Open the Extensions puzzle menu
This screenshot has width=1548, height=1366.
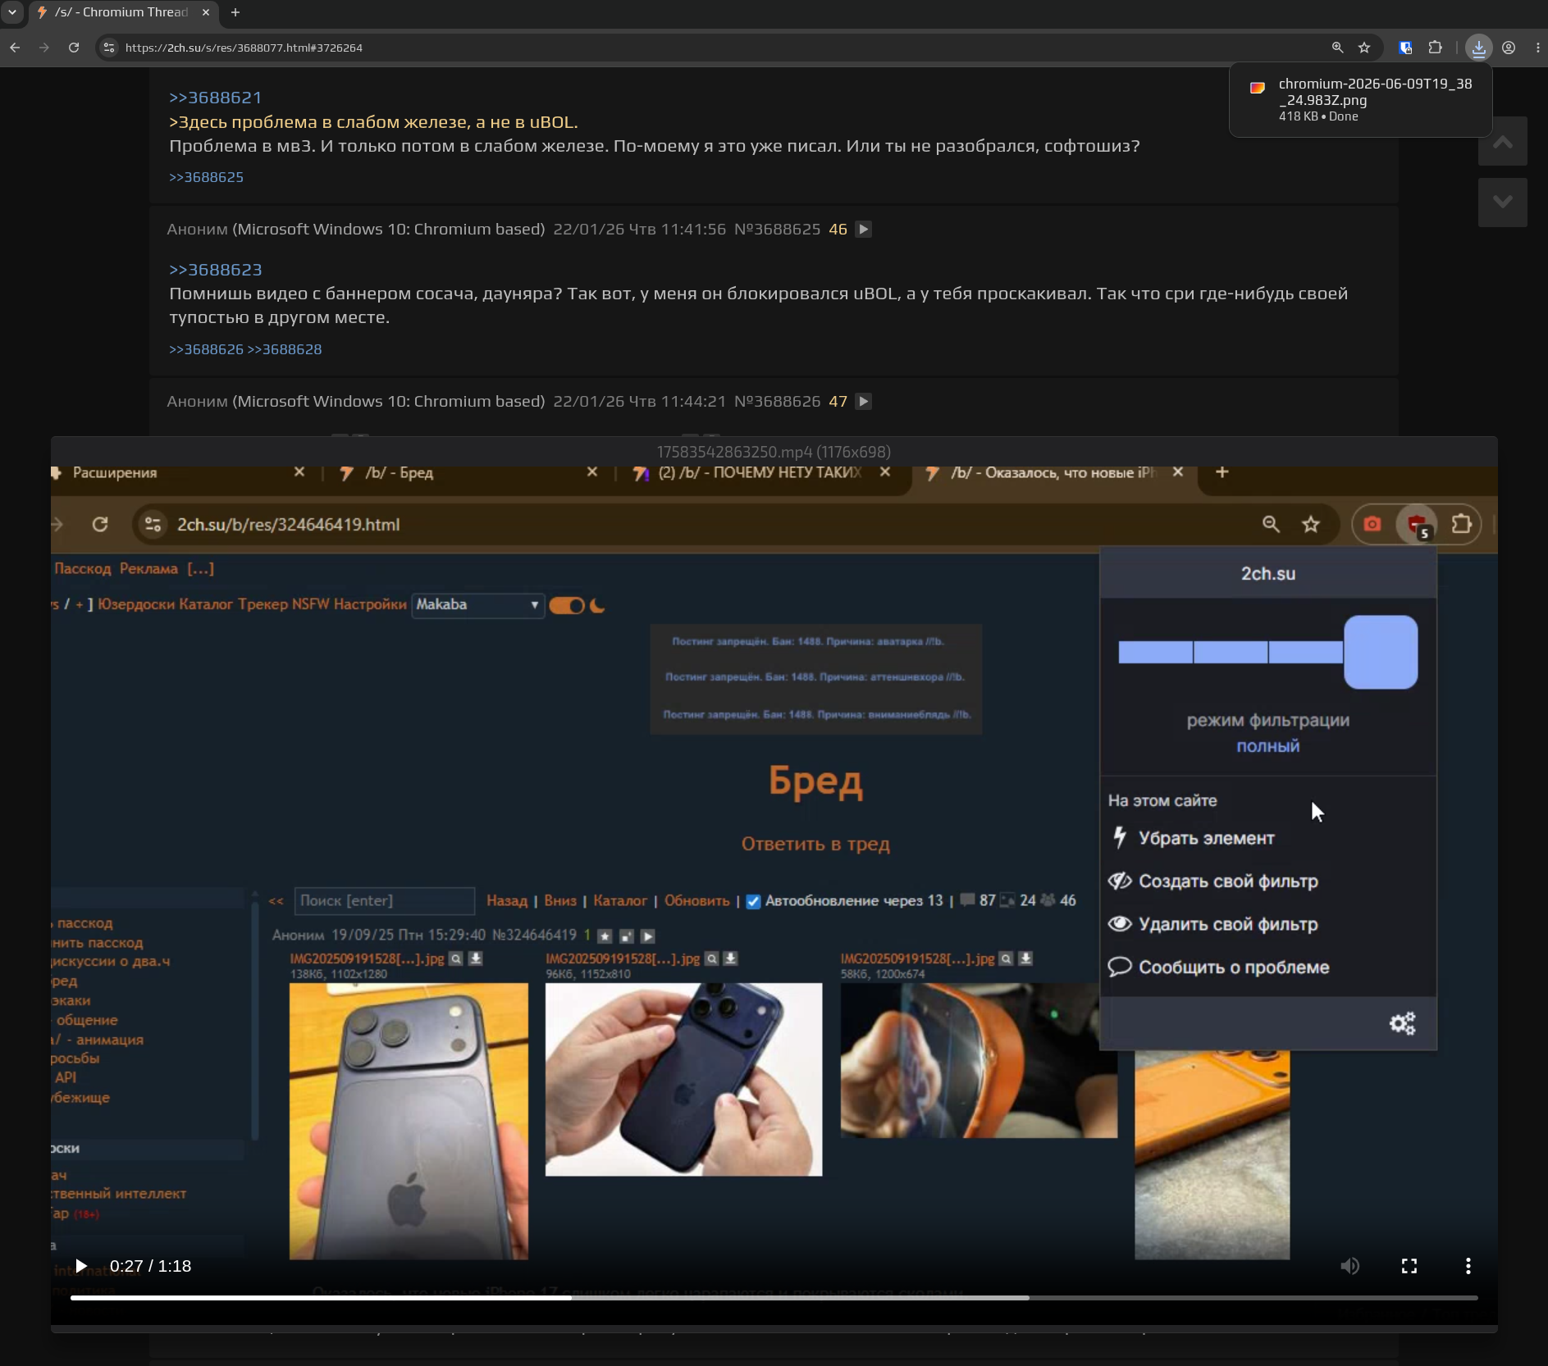pos(1435,48)
